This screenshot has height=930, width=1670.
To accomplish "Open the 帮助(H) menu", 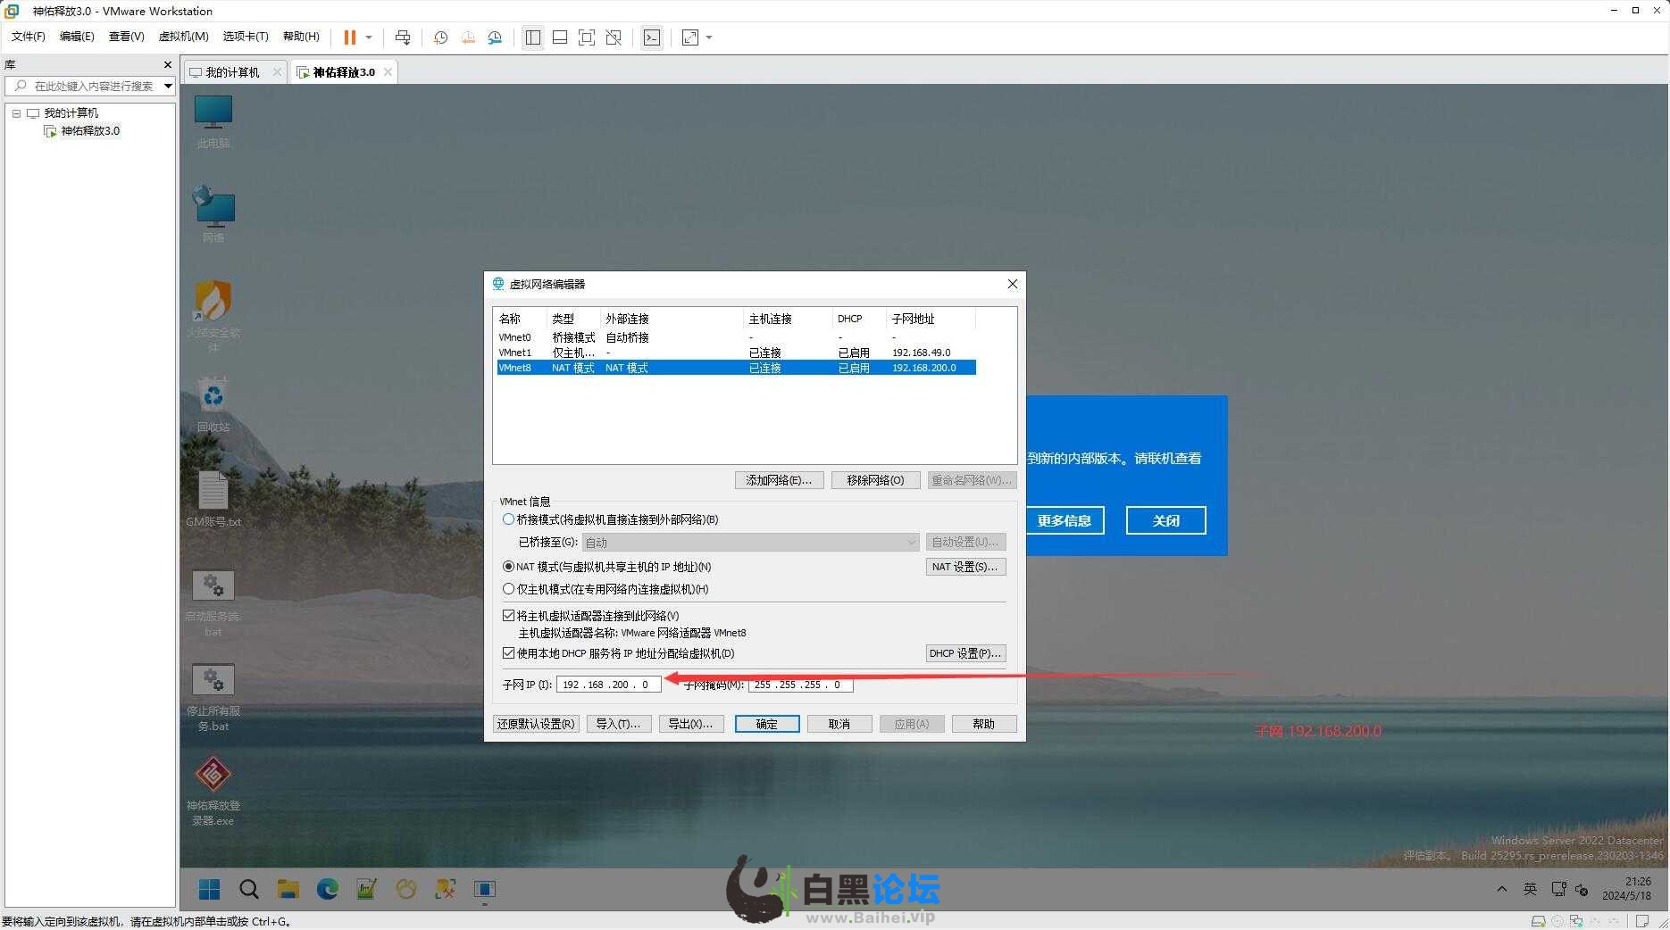I will 301,37.
